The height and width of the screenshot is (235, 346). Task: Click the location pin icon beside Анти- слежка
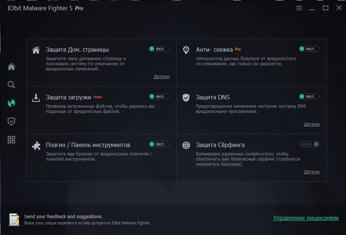(186, 50)
